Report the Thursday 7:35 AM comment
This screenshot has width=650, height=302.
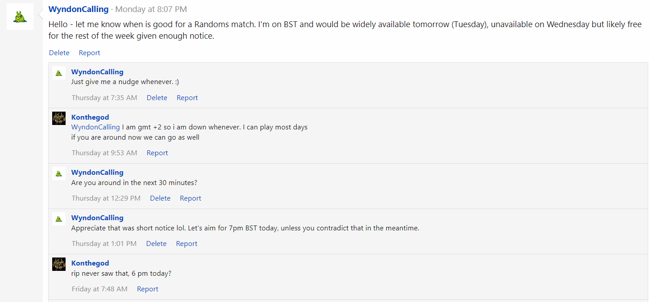click(187, 97)
